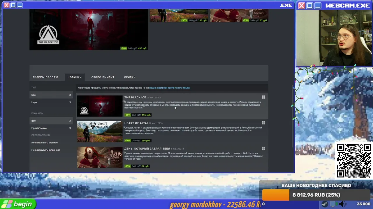
Task: Click ДЕНЬ, КОТОРЫЙ ЗАБРАЛ ТЕБЯ title
Action: (x=147, y=149)
